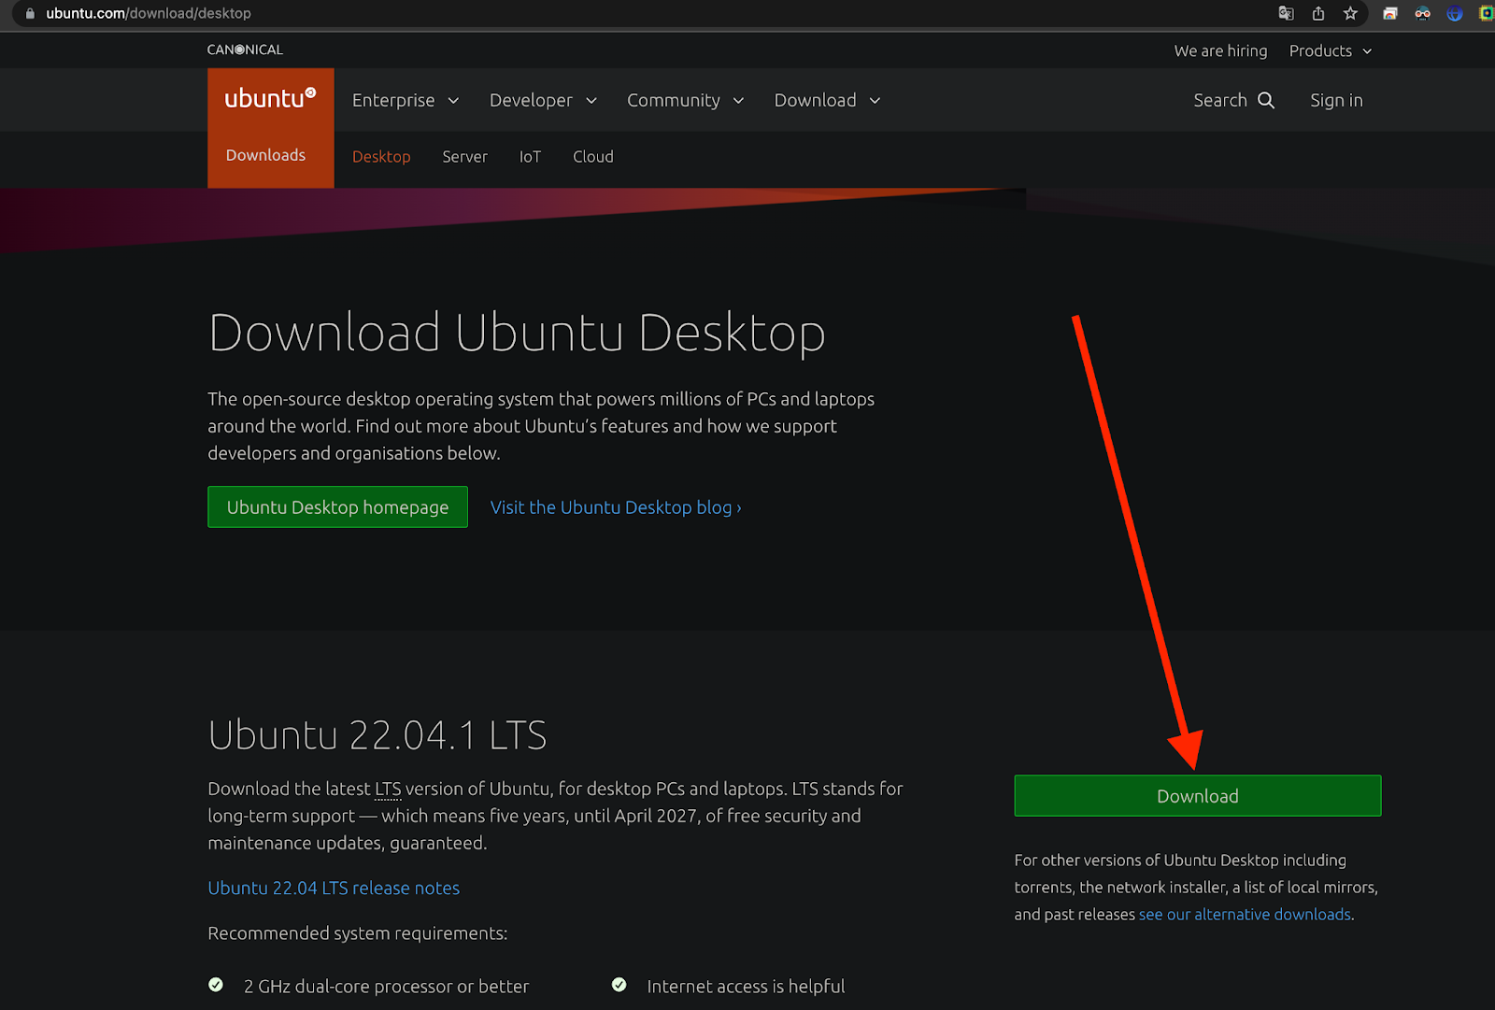Open Ubuntu 22.04 LTS release notes link
The height and width of the screenshot is (1010, 1495).
(334, 888)
